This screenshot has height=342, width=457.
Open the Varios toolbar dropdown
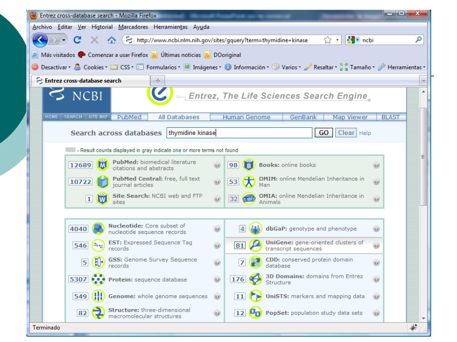(286, 67)
